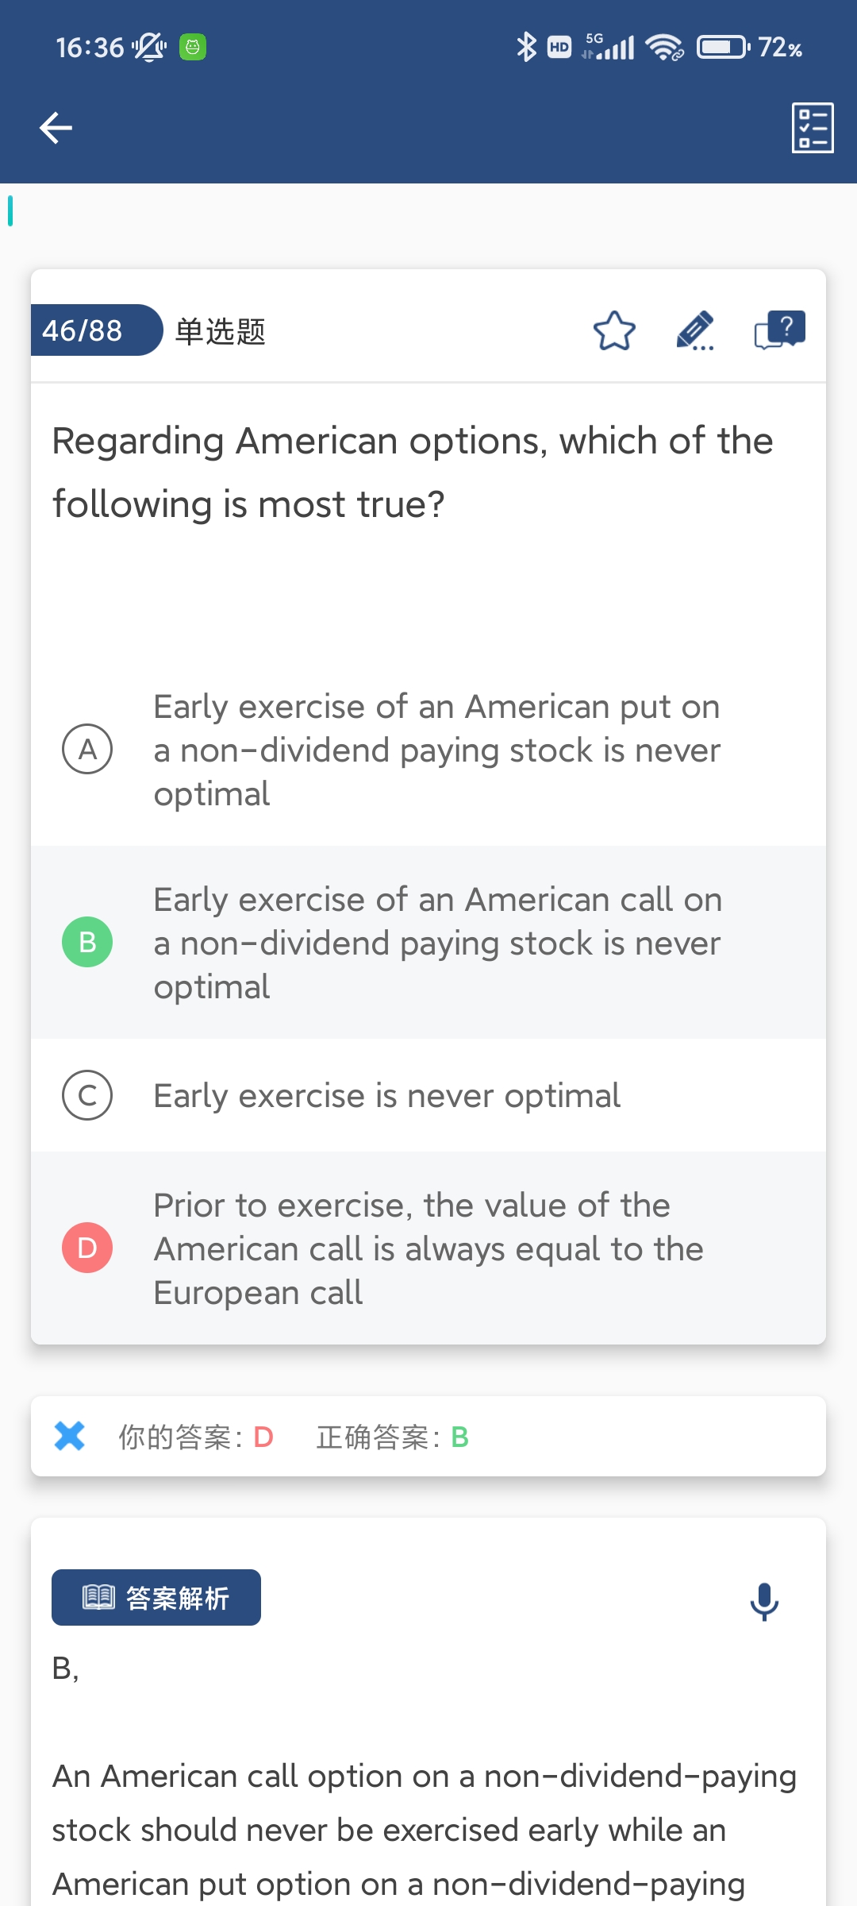The image size is (857, 1906).
Task: Tap the question feedback chat icon
Action: 779,330
